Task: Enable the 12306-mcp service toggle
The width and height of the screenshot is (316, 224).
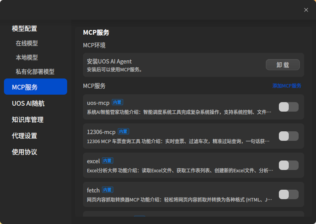Action: tap(288, 136)
